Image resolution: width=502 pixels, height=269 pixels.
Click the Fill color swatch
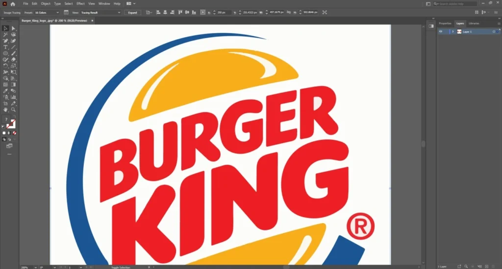6,119
